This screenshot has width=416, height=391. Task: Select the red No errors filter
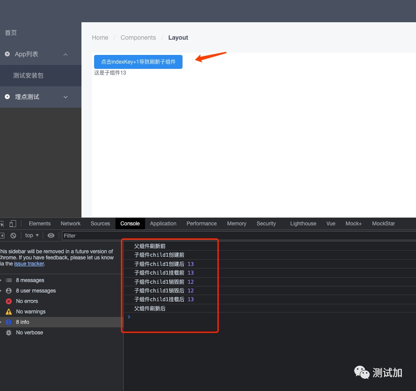(27, 301)
